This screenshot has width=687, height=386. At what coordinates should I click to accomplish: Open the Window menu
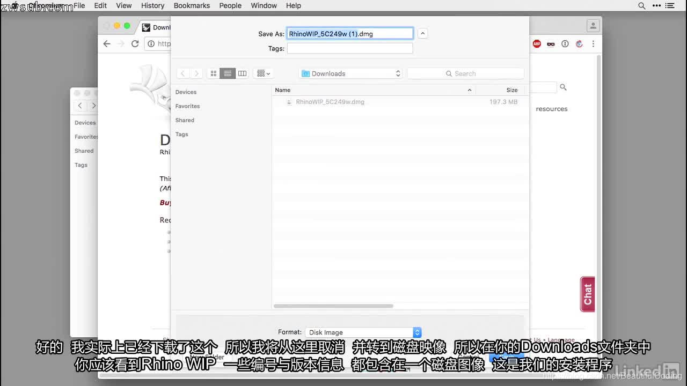point(264,5)
